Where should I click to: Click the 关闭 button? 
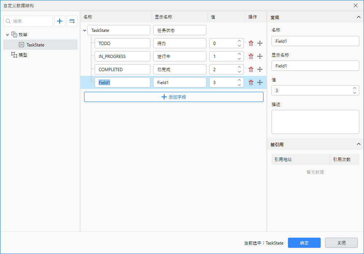click(x=341, y=243)
